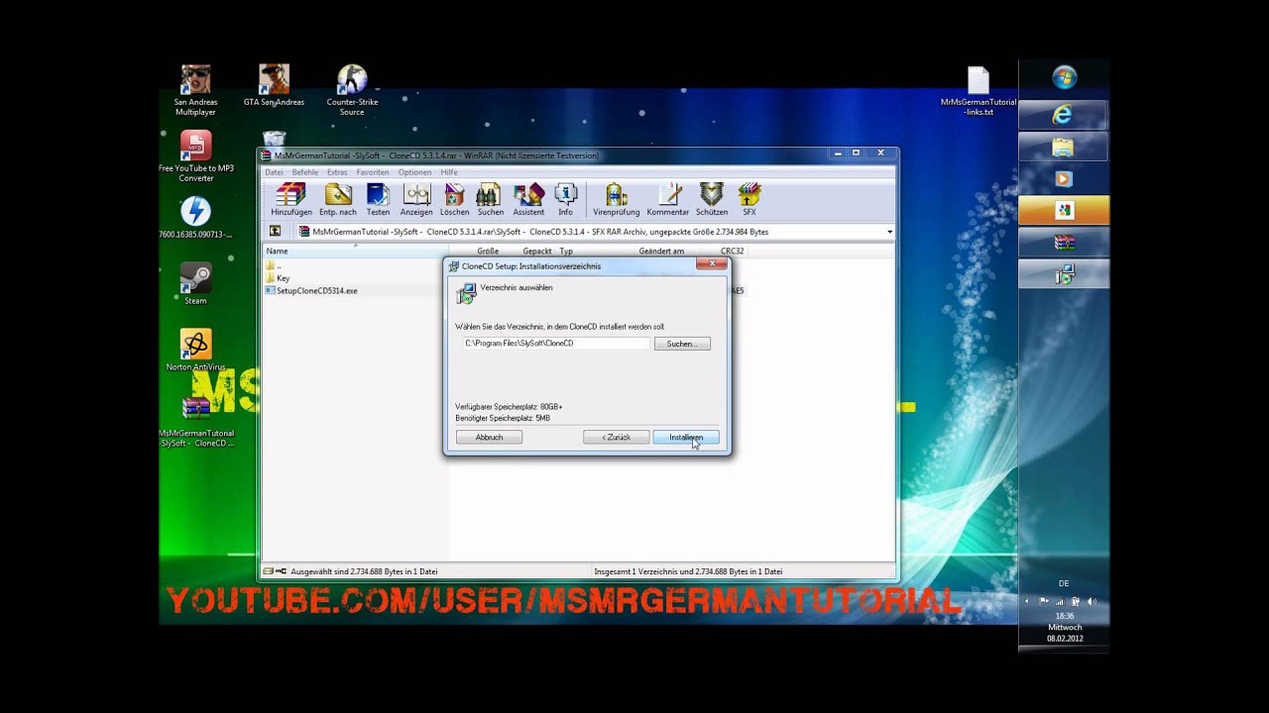The width and height of the screenshot is (1269, 713).
Task: Open Internet Explorer from the taskbar
Action: click(1063, 115)
